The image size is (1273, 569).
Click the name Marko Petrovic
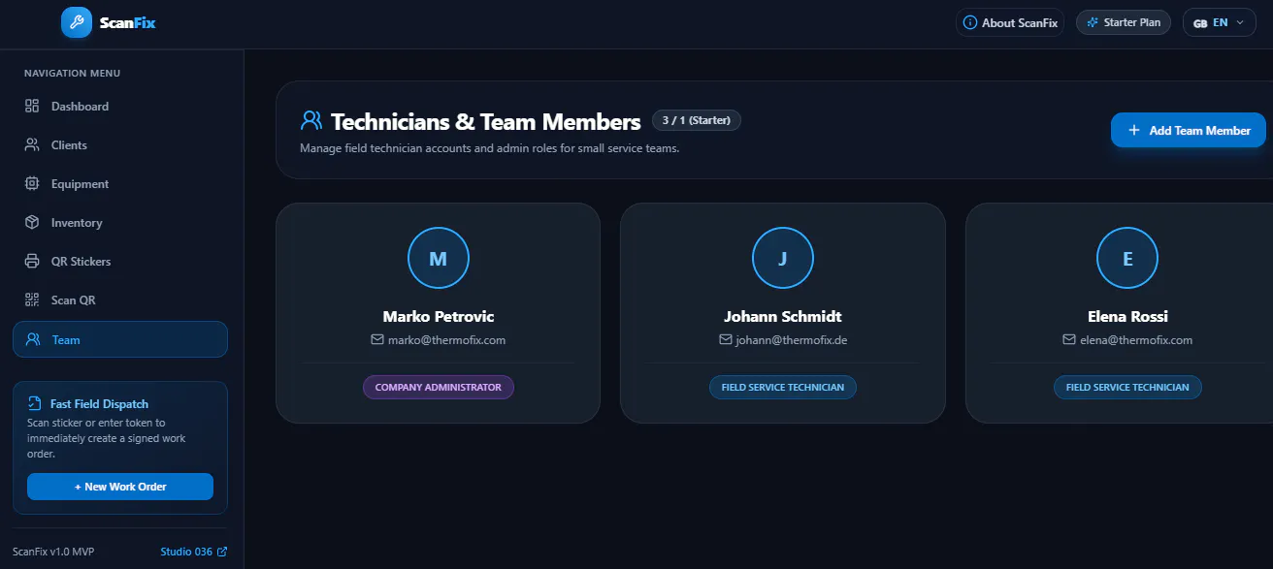(x=439, y=316)
